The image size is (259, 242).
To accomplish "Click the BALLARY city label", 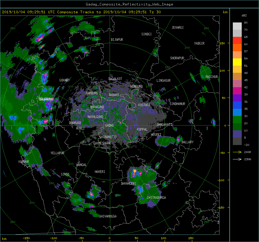I will 187,142.
